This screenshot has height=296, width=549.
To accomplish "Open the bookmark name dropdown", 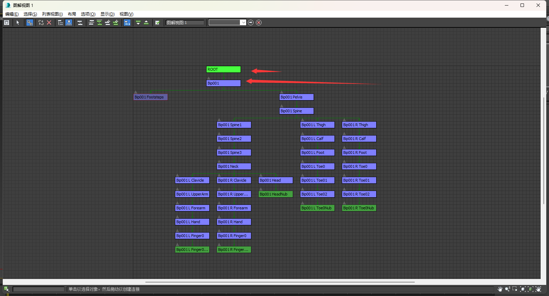I will tap(243, 23).
